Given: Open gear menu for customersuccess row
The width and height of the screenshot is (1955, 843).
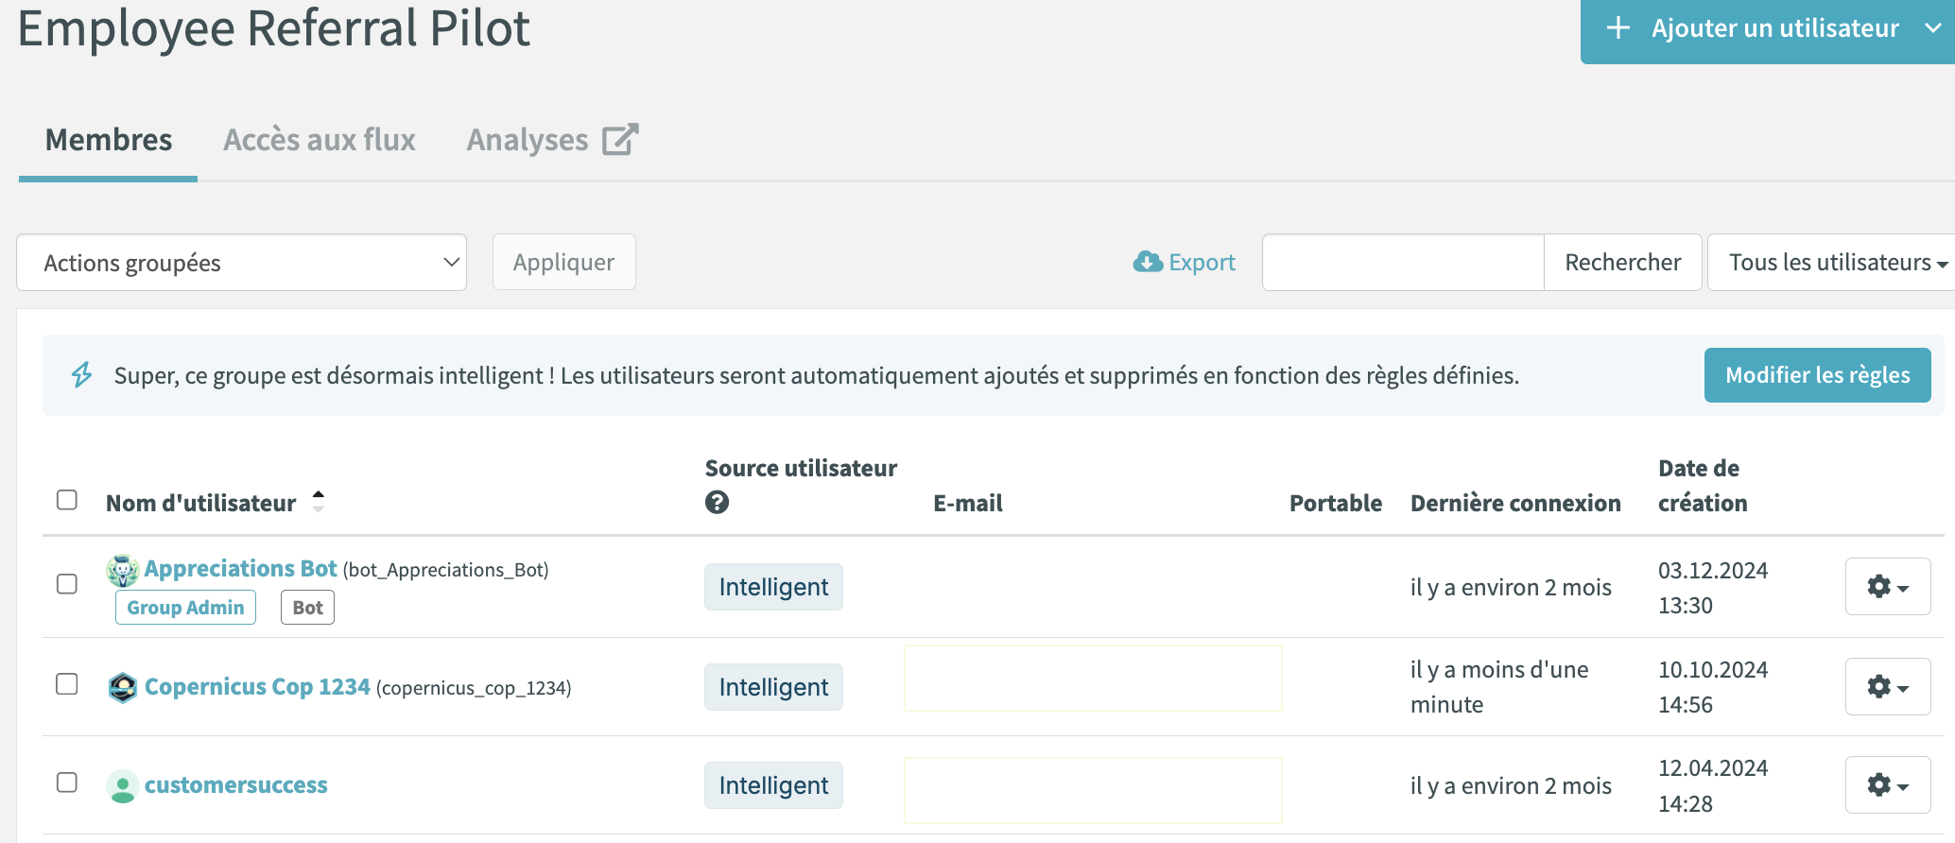Looking at the screenshot, I should tap(1887, 785).
